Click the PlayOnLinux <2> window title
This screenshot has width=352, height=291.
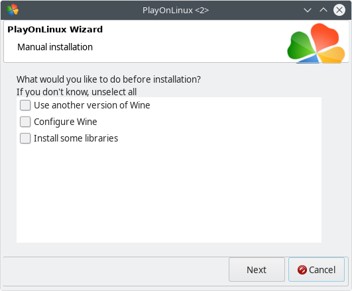click(x=176, y=11)
